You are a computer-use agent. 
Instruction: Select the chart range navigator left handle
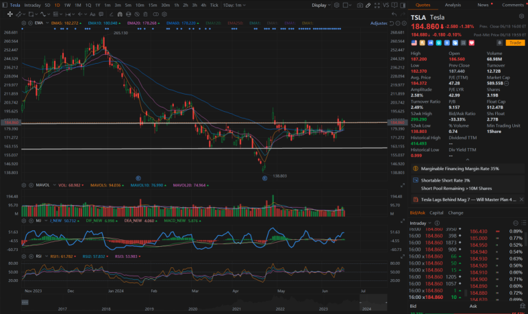tap(360, 302)
